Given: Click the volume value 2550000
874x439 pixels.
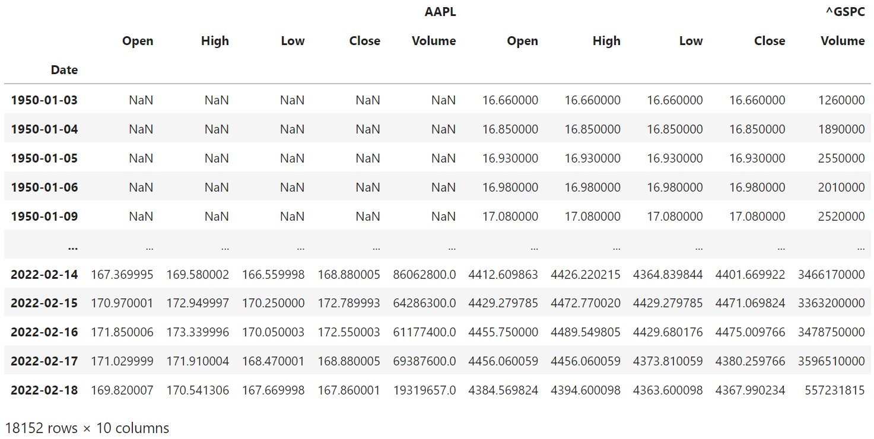Looking at the screenshot, I should (841, 158).
